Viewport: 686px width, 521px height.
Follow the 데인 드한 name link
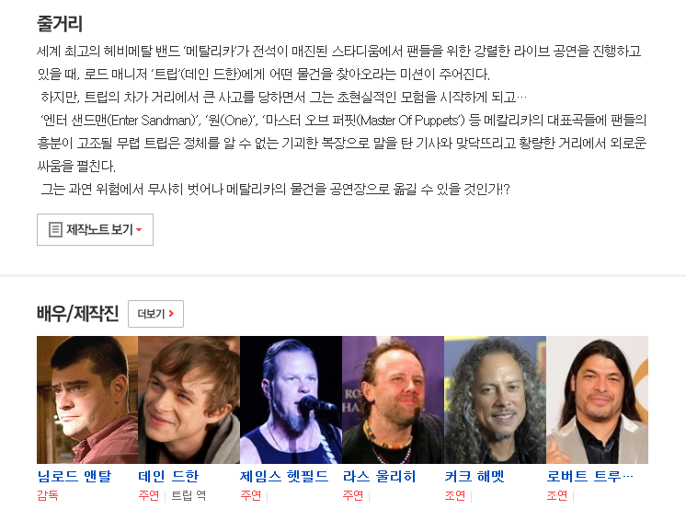tap(168, 476)
